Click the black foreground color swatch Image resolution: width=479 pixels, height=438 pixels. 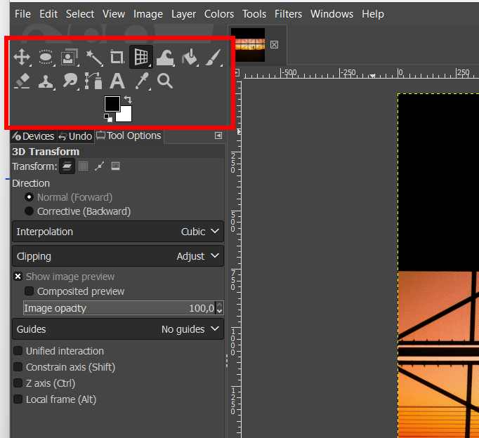(x=112, y=104)
